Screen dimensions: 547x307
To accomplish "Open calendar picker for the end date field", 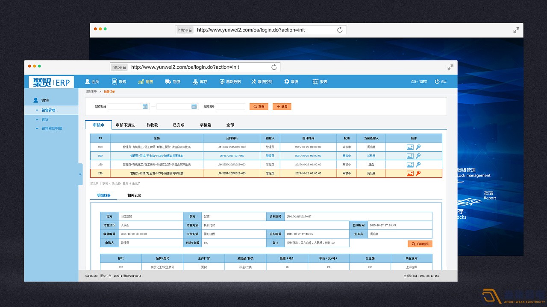I will [x=194, y=107].
